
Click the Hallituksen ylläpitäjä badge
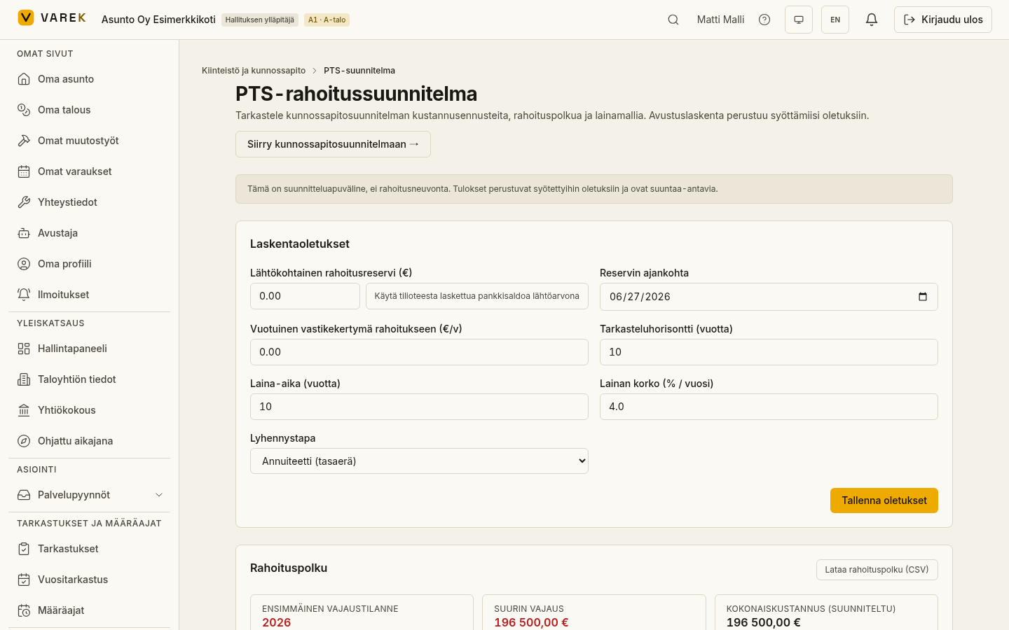260,20
